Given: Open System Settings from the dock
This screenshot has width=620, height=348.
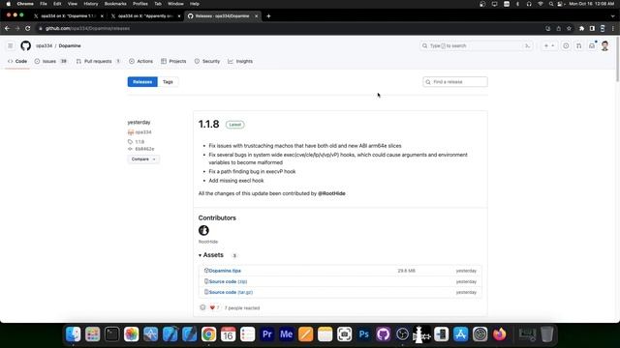Looking at the screenshot, I should coord(480,334).
